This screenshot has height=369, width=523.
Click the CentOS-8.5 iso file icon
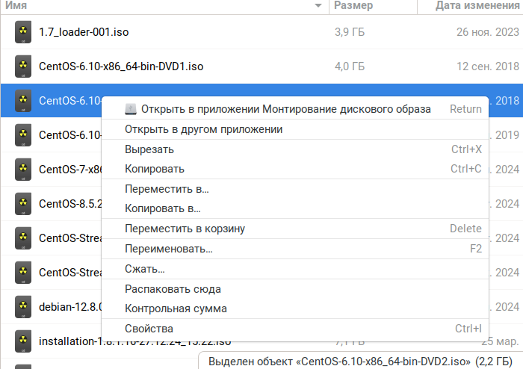[x=23, y=204]
